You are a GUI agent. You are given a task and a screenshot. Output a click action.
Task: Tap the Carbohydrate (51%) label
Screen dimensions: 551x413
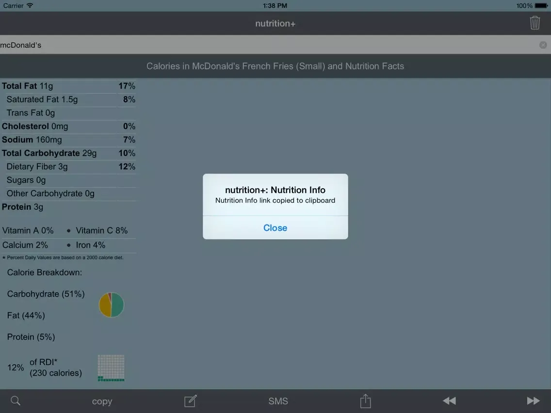46,294
